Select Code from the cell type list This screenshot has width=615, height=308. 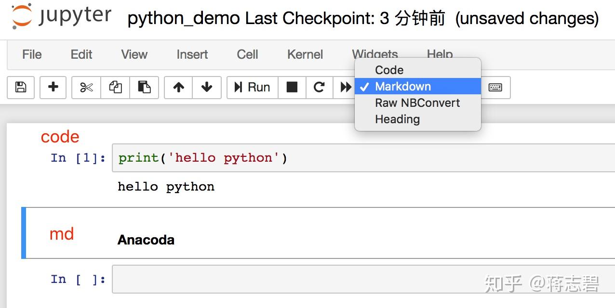pos(388,70)
